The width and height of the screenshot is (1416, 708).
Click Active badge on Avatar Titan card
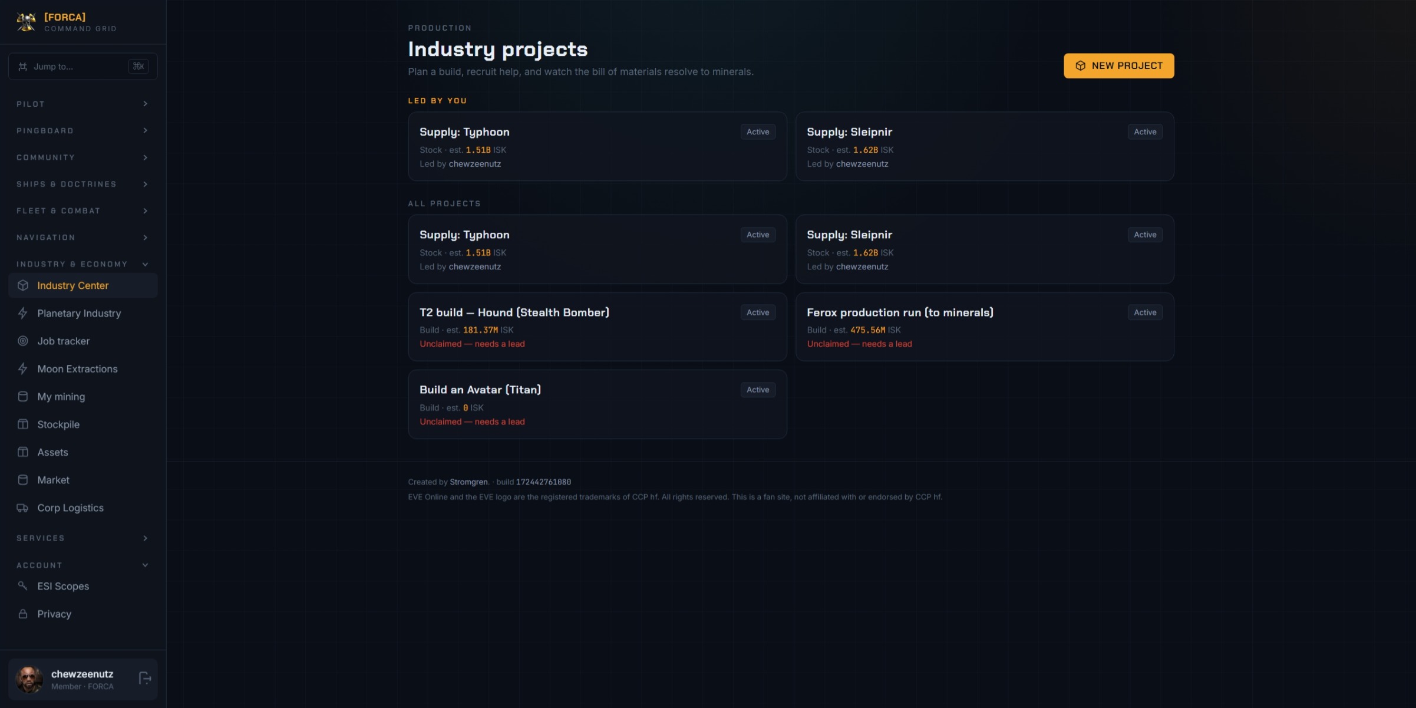point(758,390)
